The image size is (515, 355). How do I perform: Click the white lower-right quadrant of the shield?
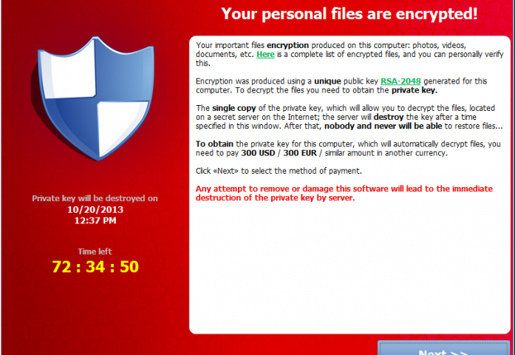pyautogui.click(x=120, y=127)
